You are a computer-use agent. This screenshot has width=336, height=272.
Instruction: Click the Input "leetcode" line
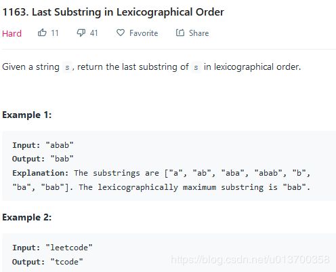coord(52,248)
